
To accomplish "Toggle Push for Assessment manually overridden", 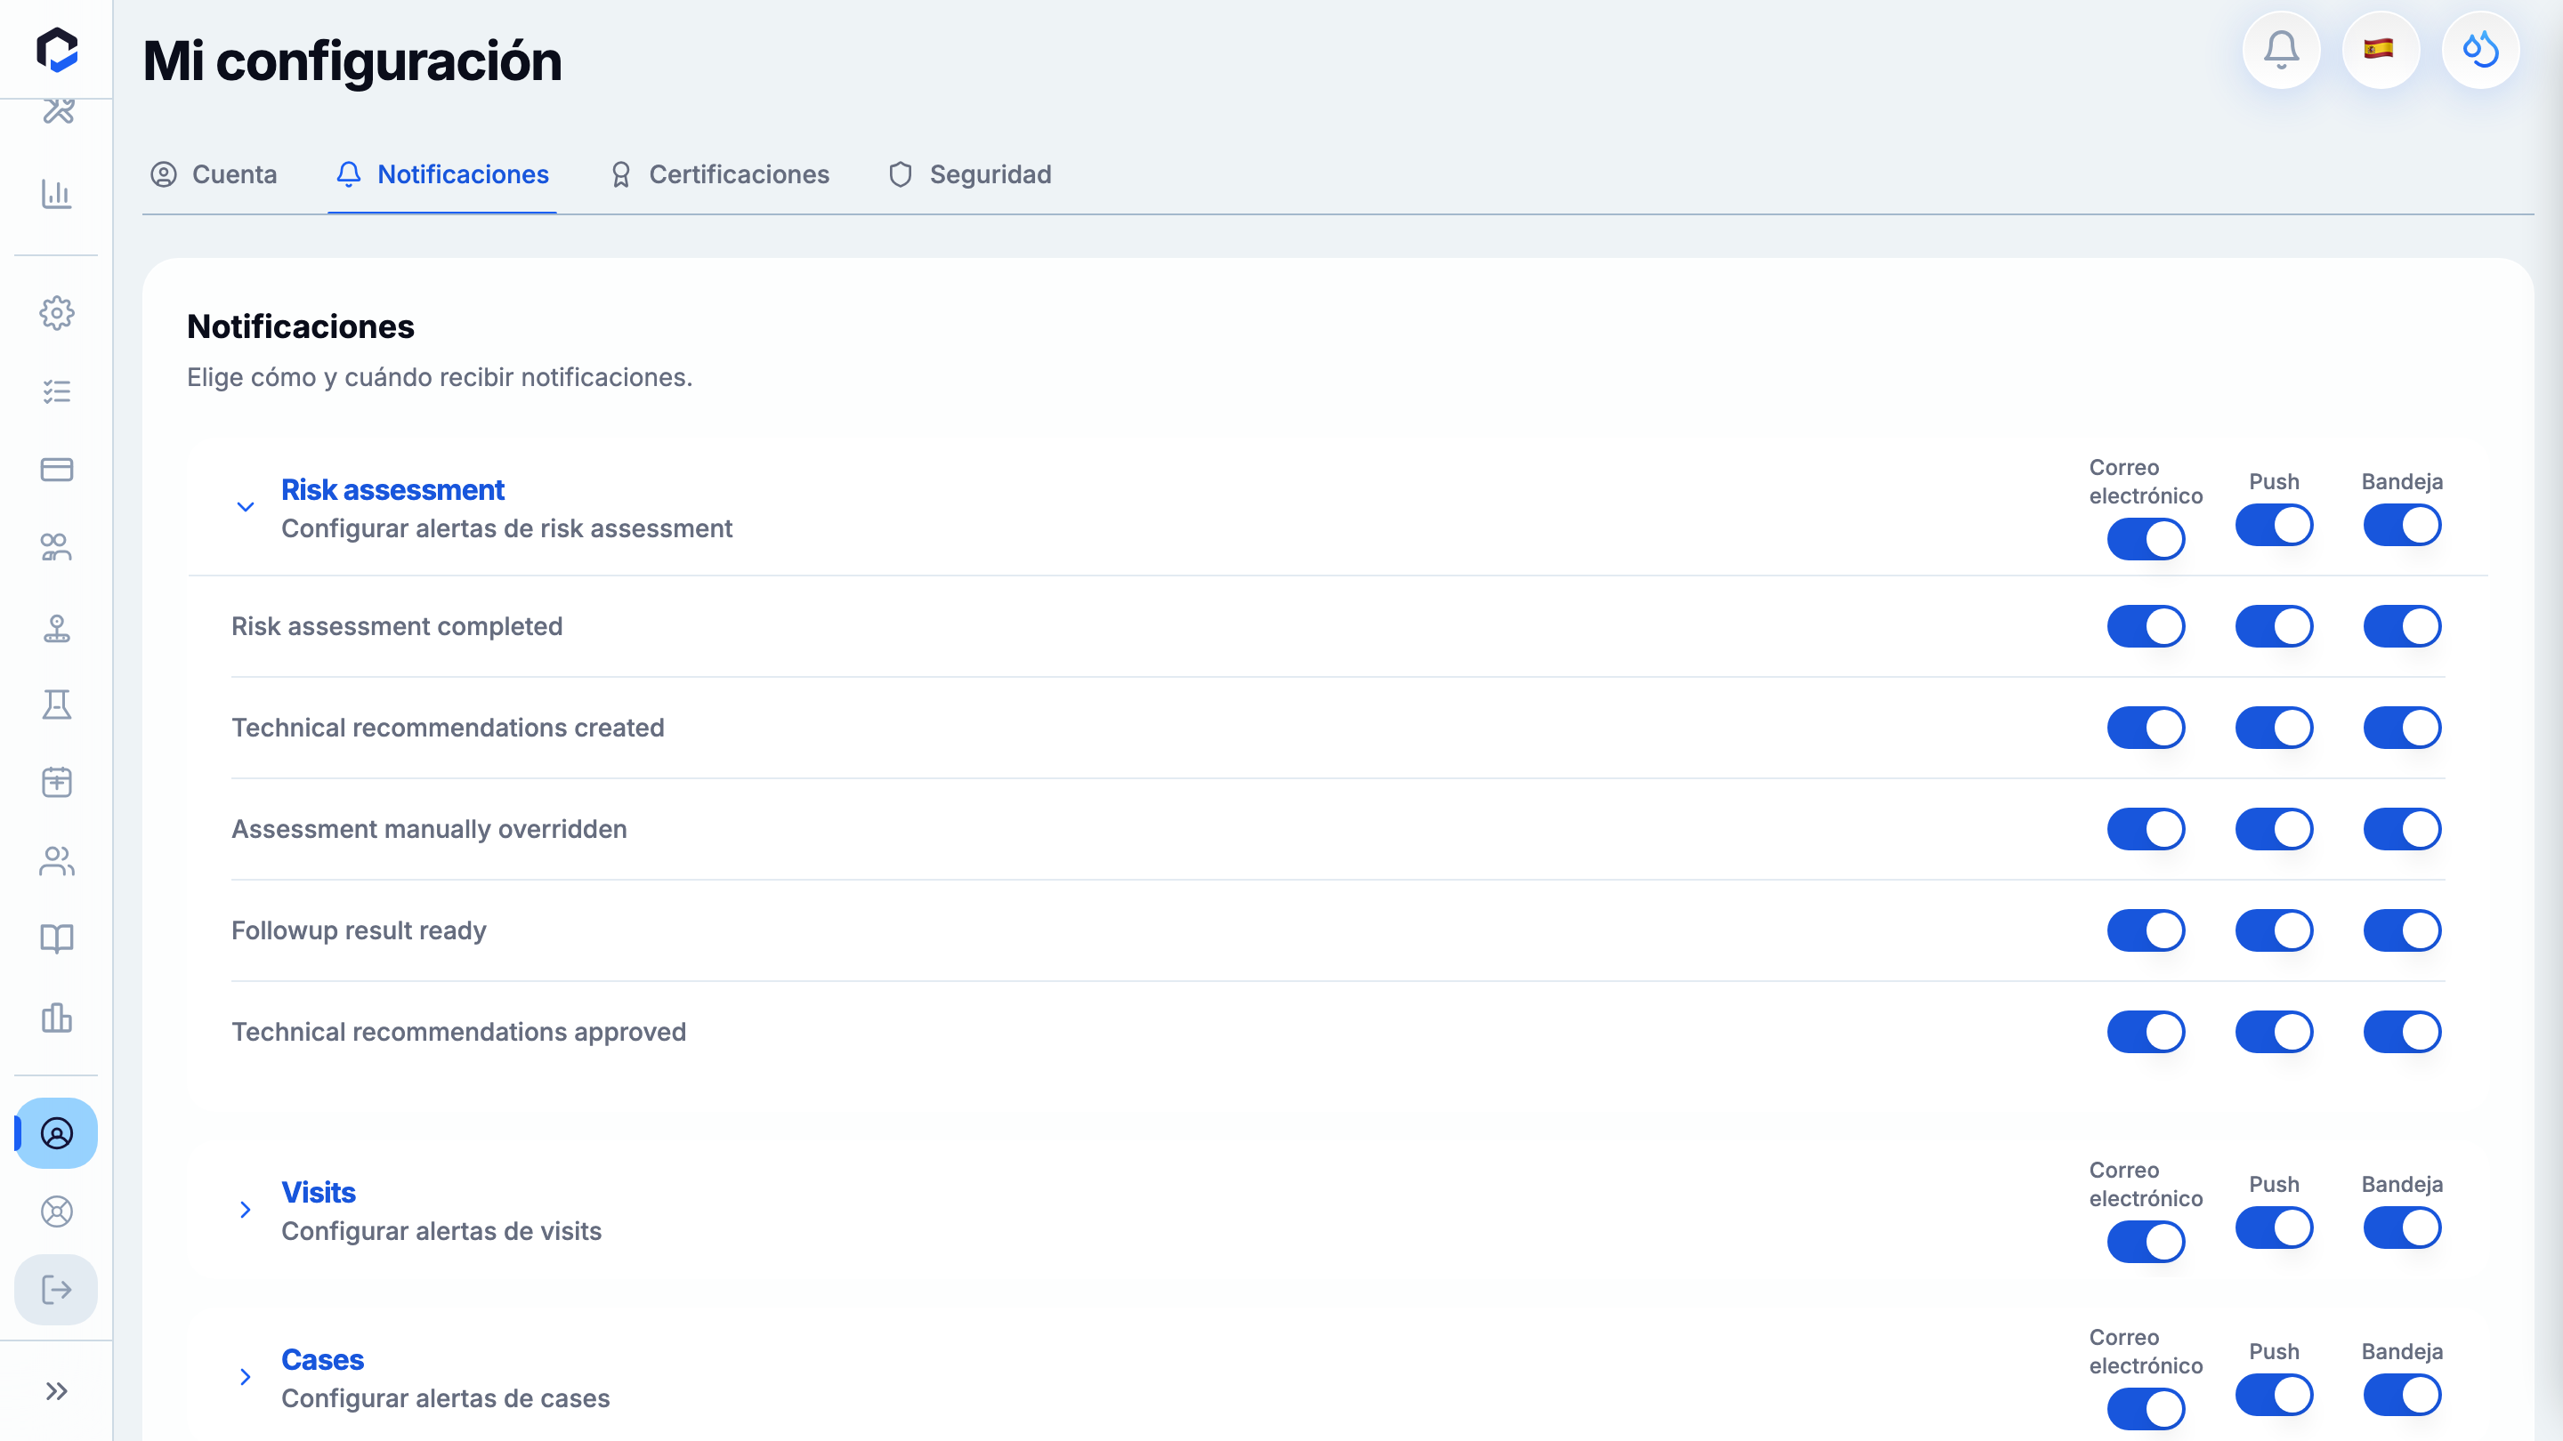I will click(x=2275, y=829).
